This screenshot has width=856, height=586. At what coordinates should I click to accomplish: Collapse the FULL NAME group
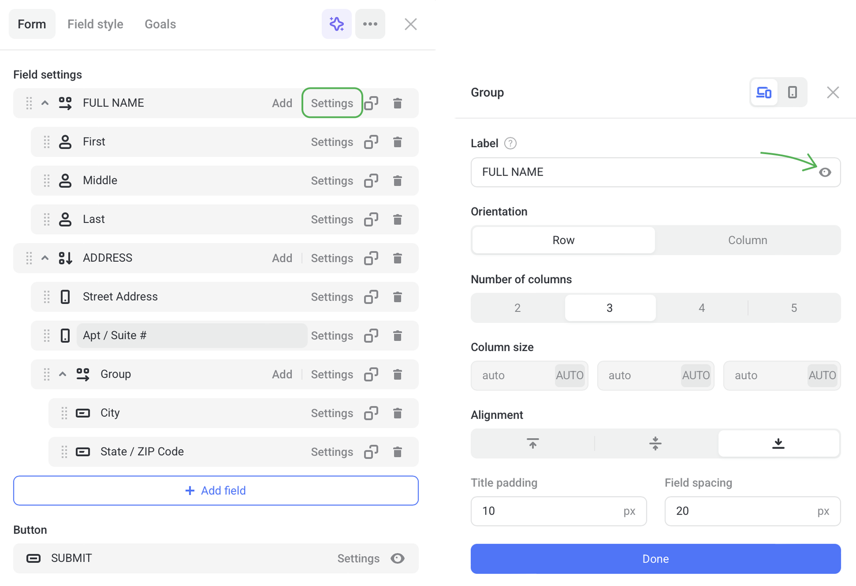(x=45, y=103)
